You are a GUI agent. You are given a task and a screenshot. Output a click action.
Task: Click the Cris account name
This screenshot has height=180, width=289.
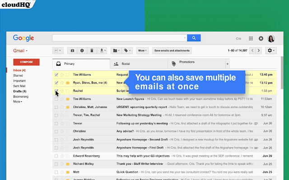(238, 39)
